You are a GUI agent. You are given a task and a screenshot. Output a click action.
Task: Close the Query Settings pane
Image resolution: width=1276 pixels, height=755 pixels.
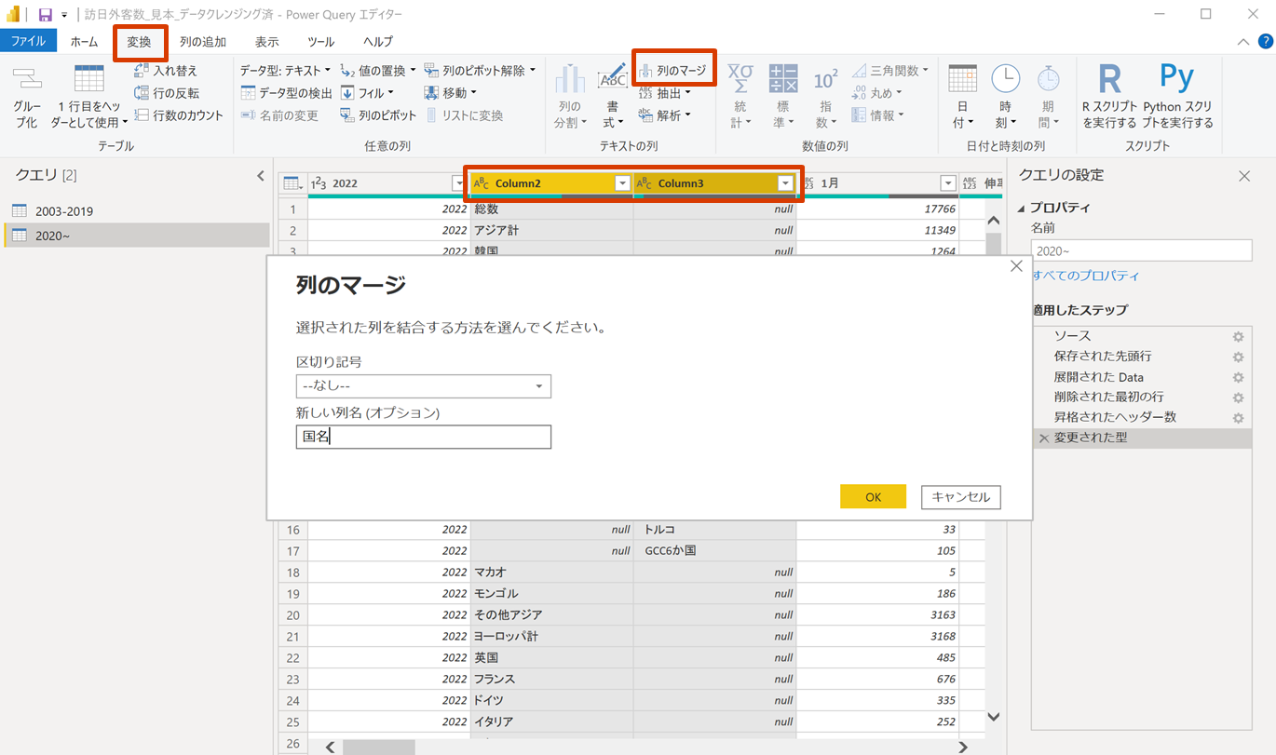pyautogui.click(x=1244, y=175)
